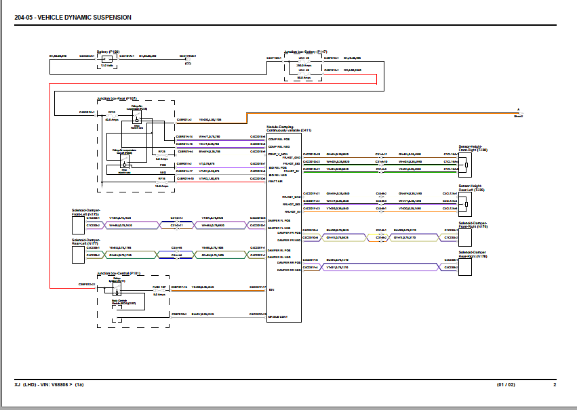
Task: Click the RF16 fuse symbol
Action: pyautogui.click(x=162, y=182)
